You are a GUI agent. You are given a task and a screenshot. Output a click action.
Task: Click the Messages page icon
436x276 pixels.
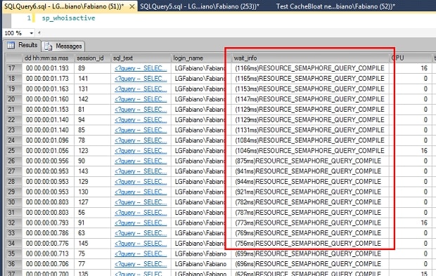(x=48, y=46)
